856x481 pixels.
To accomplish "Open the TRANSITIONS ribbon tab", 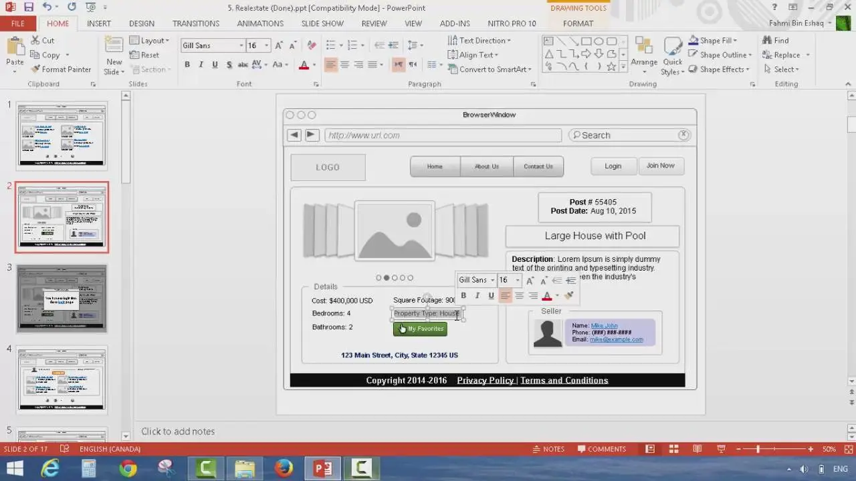I will pyautogui.click(x=195, y=23).
